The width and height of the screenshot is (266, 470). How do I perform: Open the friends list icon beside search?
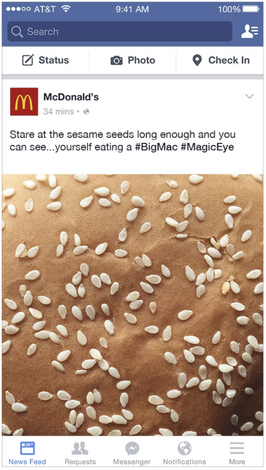coord(249,32)
